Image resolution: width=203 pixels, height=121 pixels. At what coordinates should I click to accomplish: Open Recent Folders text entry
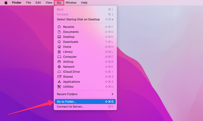point(67,94)
